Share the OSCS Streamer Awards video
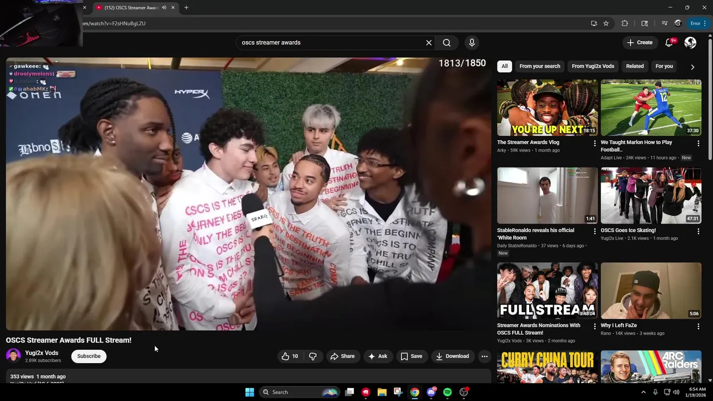This screenshot has height=401, width=713. (342, 356)
